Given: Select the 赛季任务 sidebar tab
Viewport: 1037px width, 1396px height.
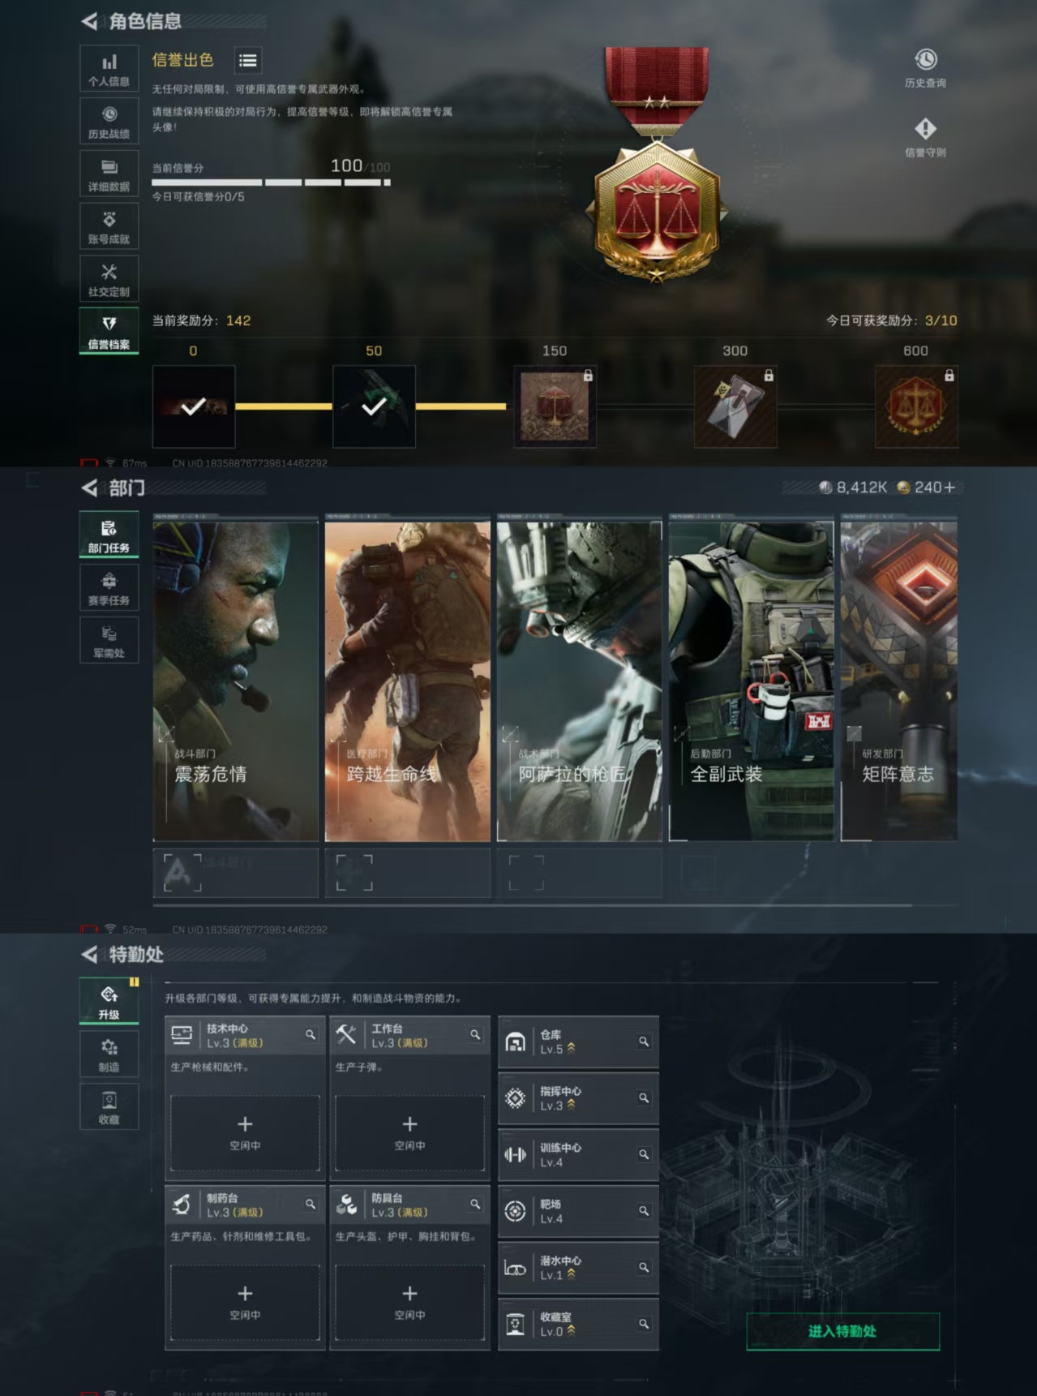Looking at the screenshot, I should [109, 588].
